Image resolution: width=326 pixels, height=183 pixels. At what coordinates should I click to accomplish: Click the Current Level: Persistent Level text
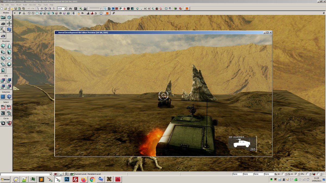[x=88, y=174]
